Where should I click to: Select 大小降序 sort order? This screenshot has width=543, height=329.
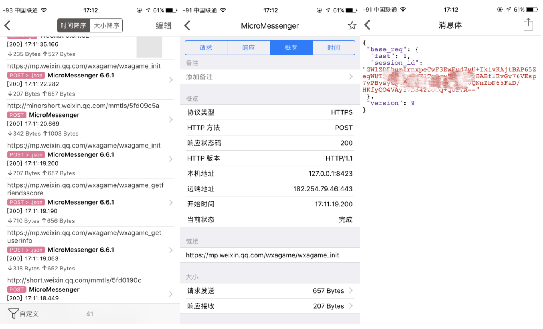pyautogui.click(x=106, y=25)
